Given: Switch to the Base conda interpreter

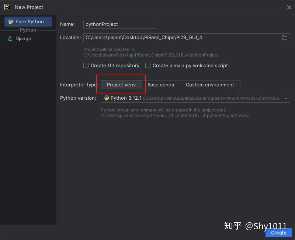Looking at the screenshot, I should pyautogui.click(x=161, y=85).
